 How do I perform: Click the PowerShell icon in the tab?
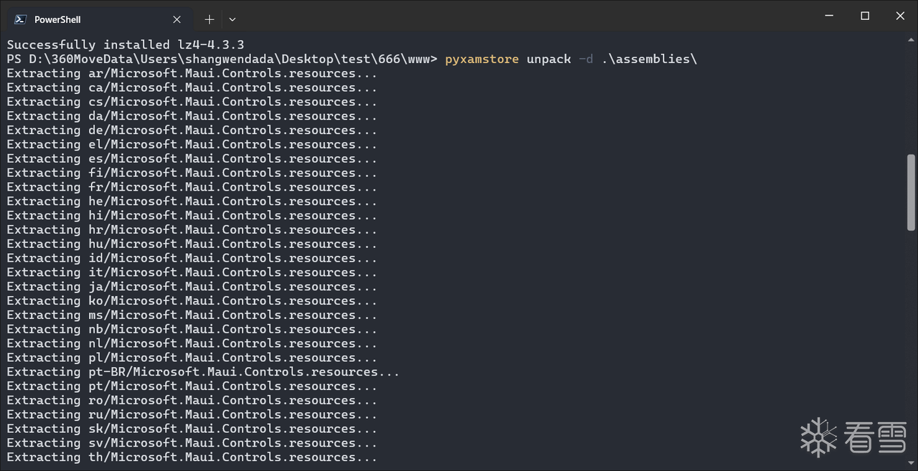pos(21,19)
